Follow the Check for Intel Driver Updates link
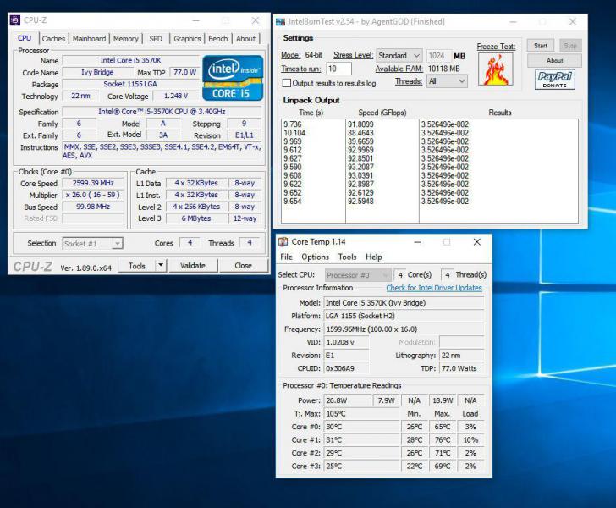This screenshot has height=508, width=616. click(x=433, y=288)
